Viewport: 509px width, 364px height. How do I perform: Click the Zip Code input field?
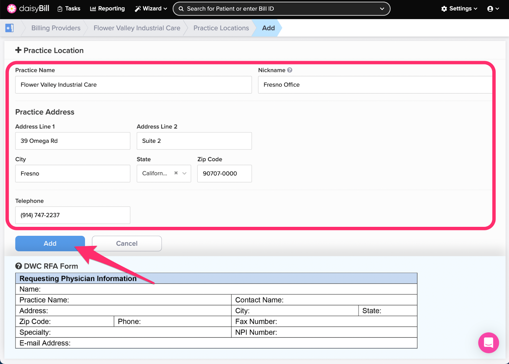point(224,174)
